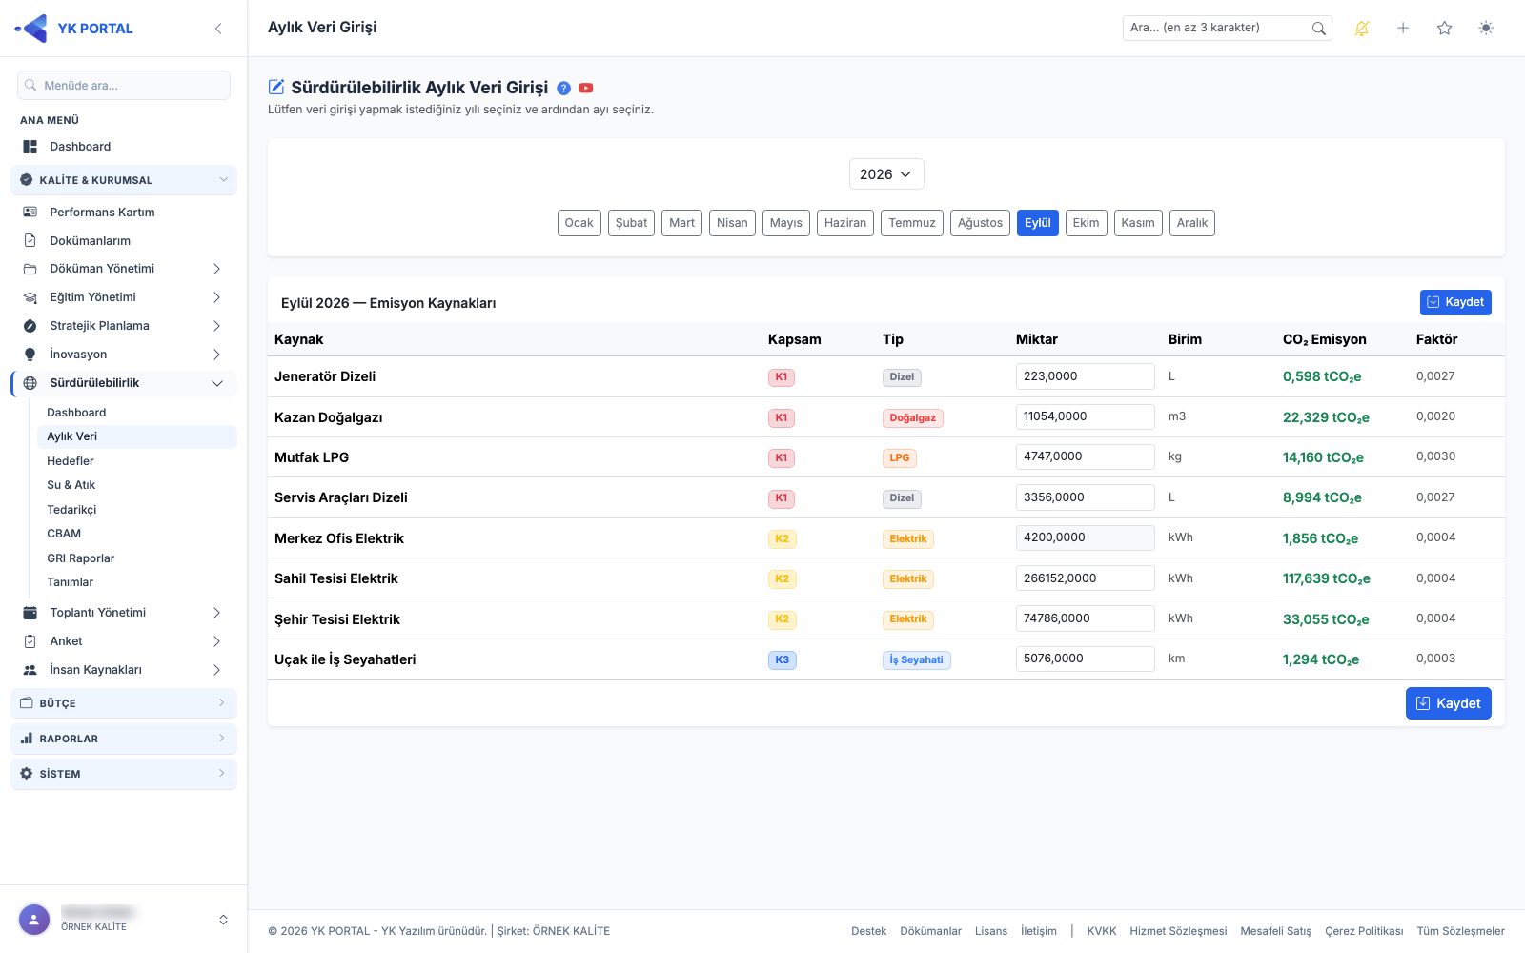Open the red YouTube video icon
The image size is (1525, 953).
[x=586, y=88]
